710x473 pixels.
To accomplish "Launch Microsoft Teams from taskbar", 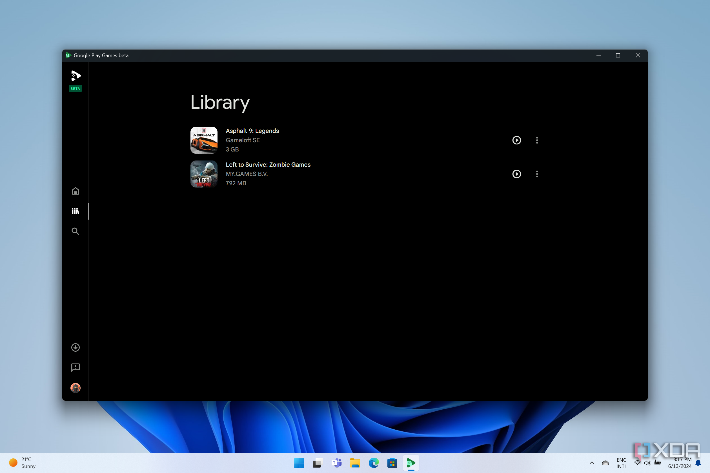I will tap(336, 463).
